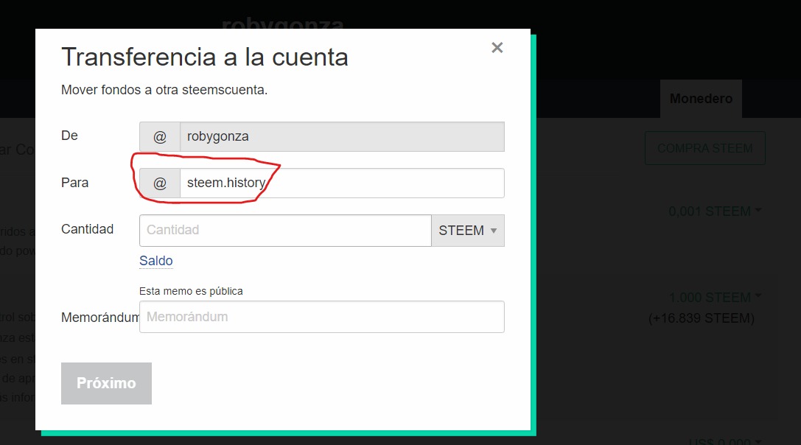Click the Saldo balance link

pyautogui.click(x=155, y=261)
